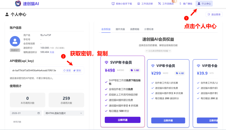Open 剪映小助手下载 in top navigation

click(122, 4)
